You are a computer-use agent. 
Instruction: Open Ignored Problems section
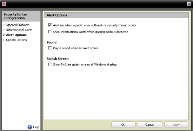click(x=18, y=25)
